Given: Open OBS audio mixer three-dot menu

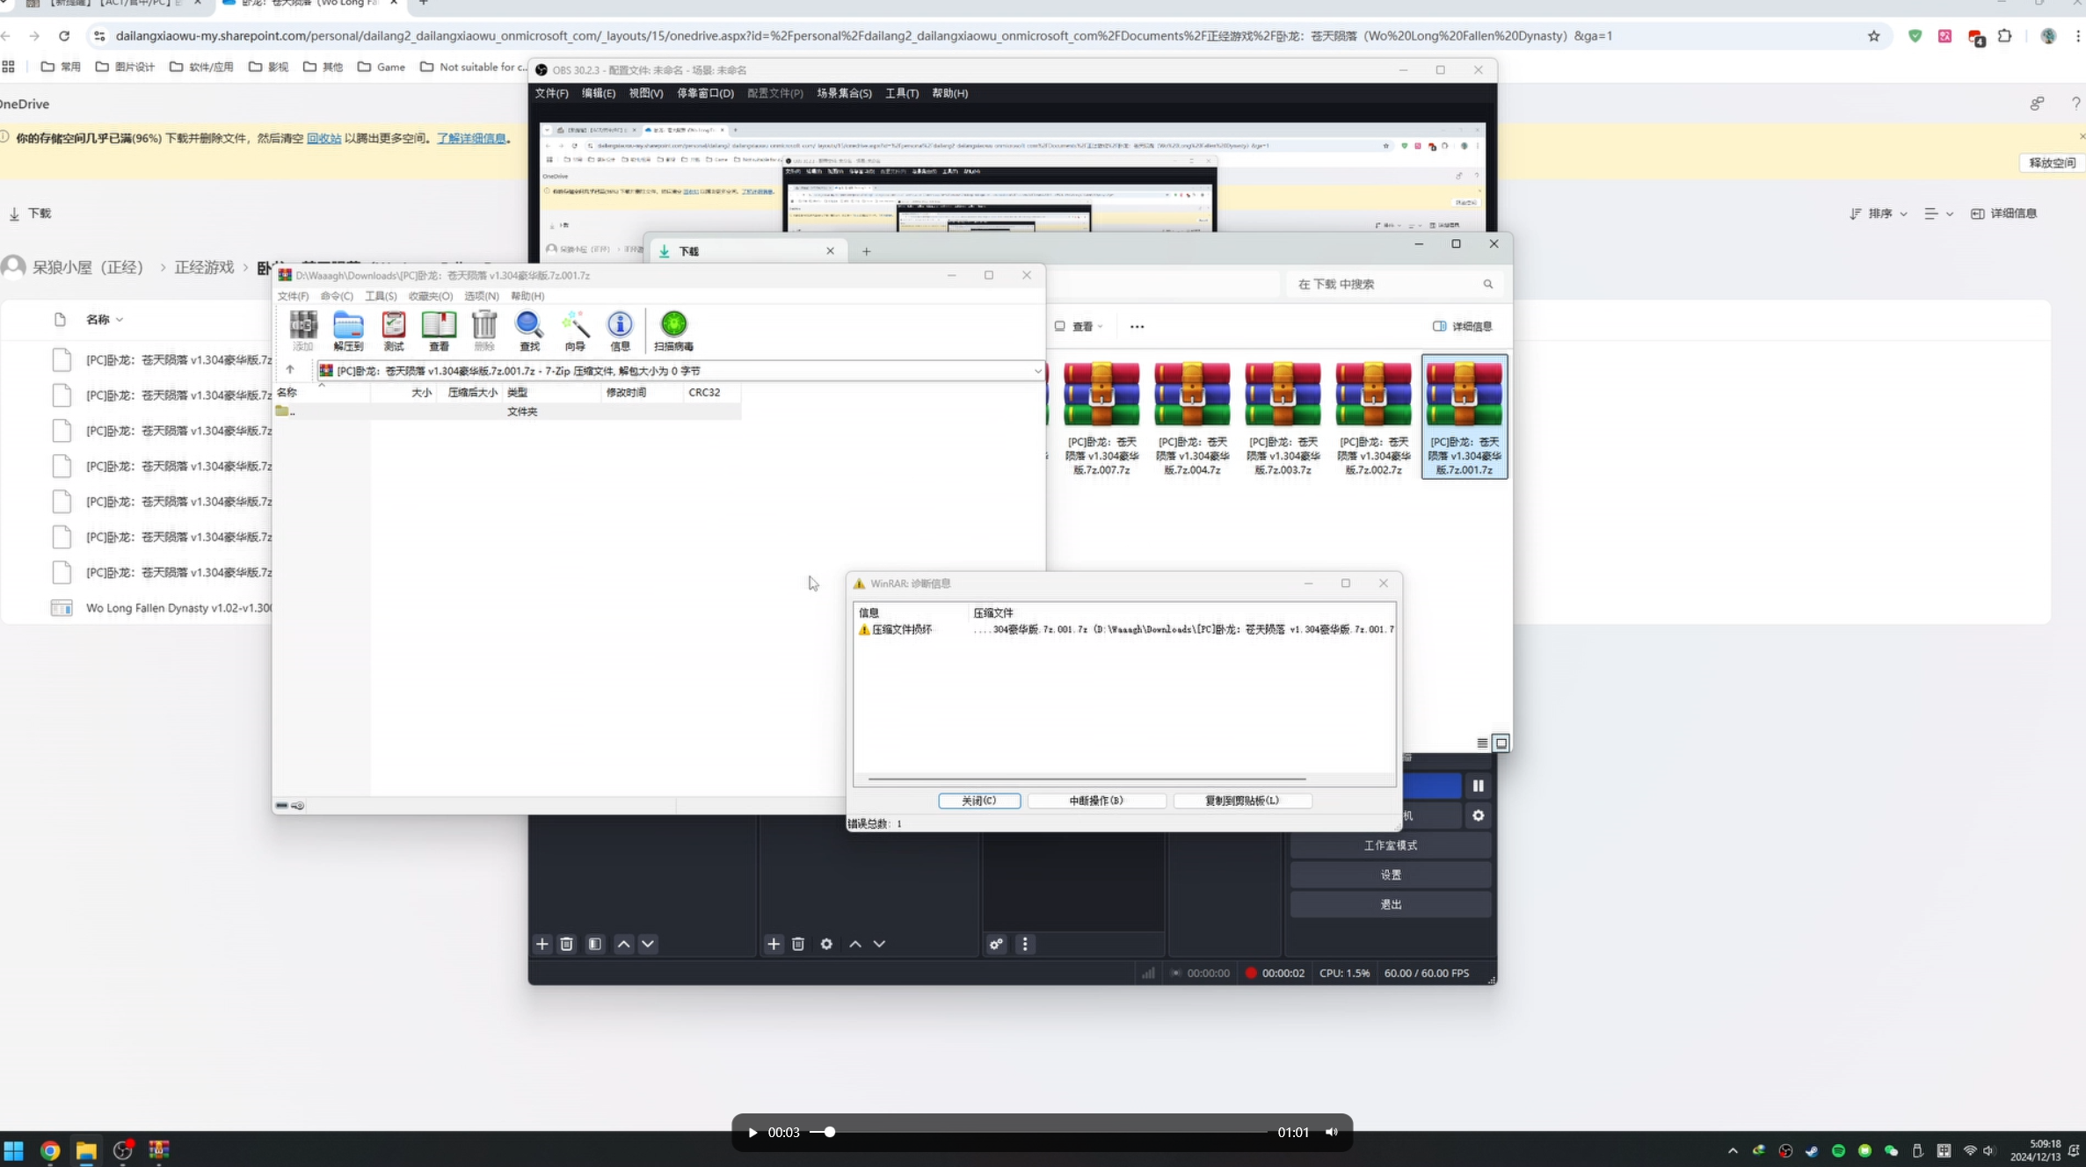Looking at the screenshot, I should point(1025,944).
